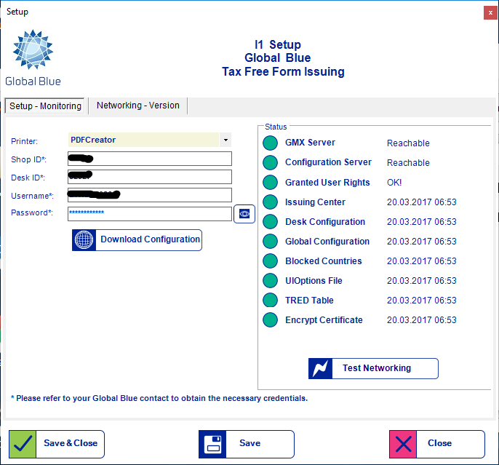Close the Setup window via title bar X

click(489, 12)
